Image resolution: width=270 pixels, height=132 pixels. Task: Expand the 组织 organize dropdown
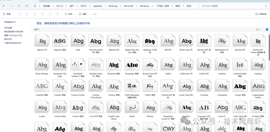tap(37, 29)
